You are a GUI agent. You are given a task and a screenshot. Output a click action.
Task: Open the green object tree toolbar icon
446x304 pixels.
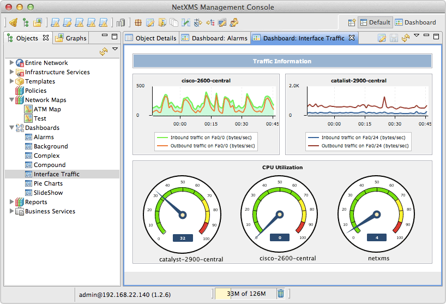point(26,22)
